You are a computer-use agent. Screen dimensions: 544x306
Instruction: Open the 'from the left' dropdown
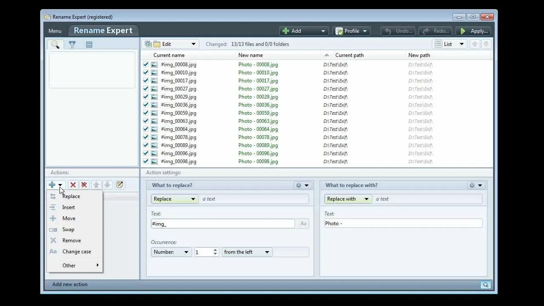pyautogui.click(x=247, y=252)
